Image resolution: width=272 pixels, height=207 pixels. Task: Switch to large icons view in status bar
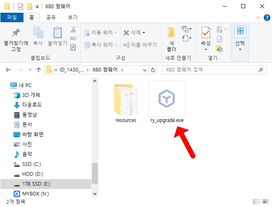click(266, 202)
